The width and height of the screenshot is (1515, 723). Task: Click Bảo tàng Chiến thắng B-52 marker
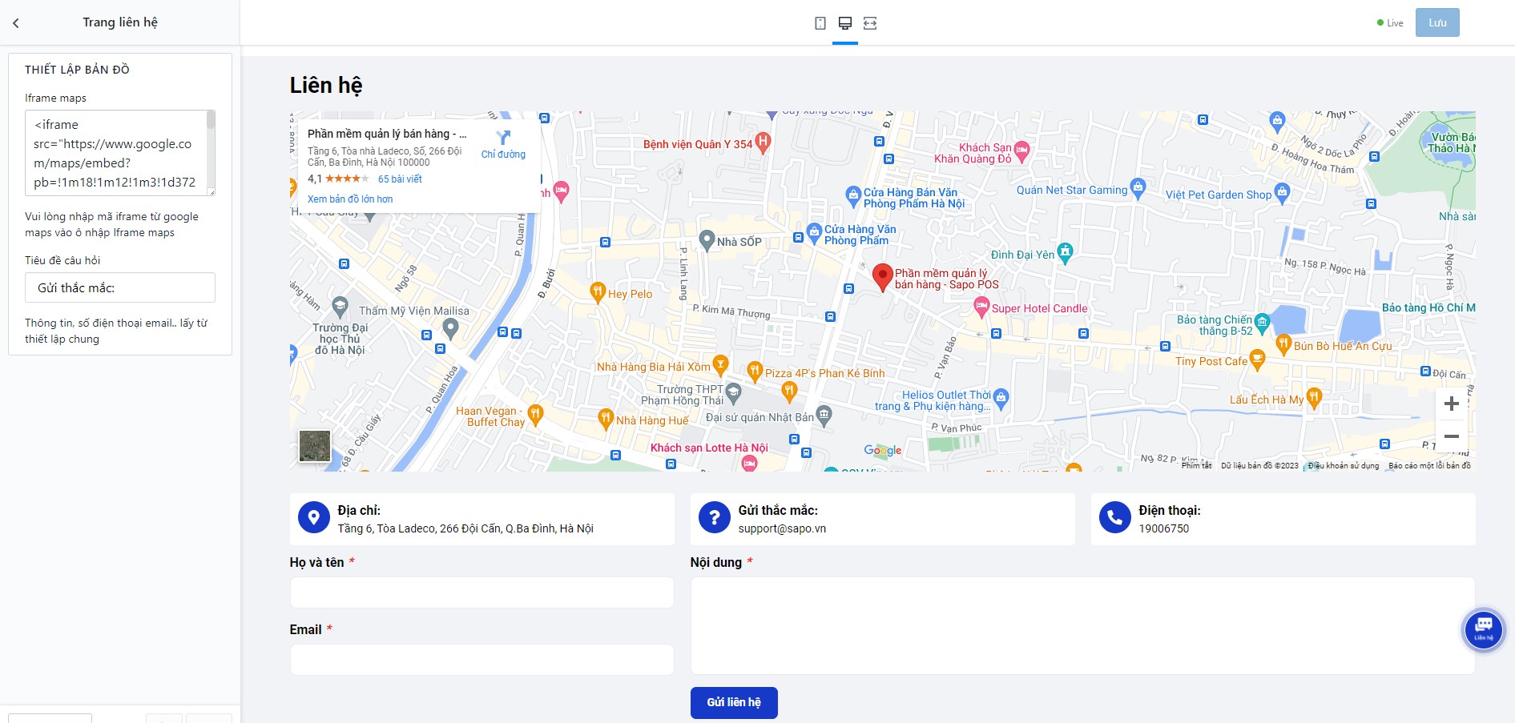pos(1263,323)
